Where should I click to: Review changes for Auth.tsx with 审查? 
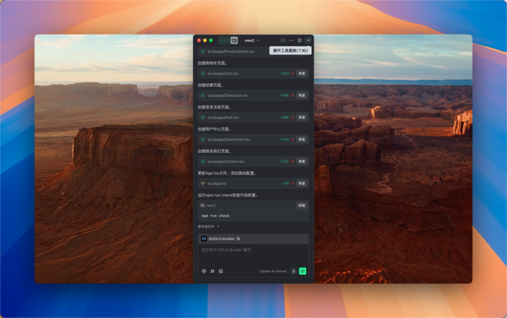[x=302, y=117]
